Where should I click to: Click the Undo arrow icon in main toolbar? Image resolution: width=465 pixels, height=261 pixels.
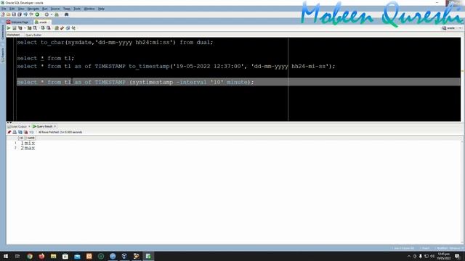pos(25,14)
